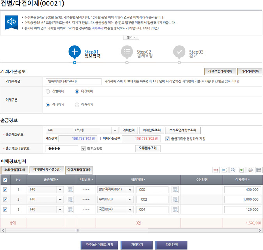Viewport: 263px width, 250px height.
Task: Open account lookup icon in row 1 withdrawal
Action: click(x=71, y=190)
